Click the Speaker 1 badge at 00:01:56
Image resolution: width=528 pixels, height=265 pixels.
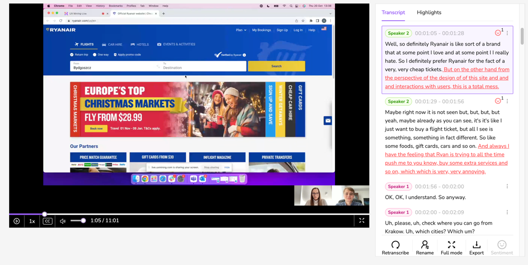tap(398, 187)
